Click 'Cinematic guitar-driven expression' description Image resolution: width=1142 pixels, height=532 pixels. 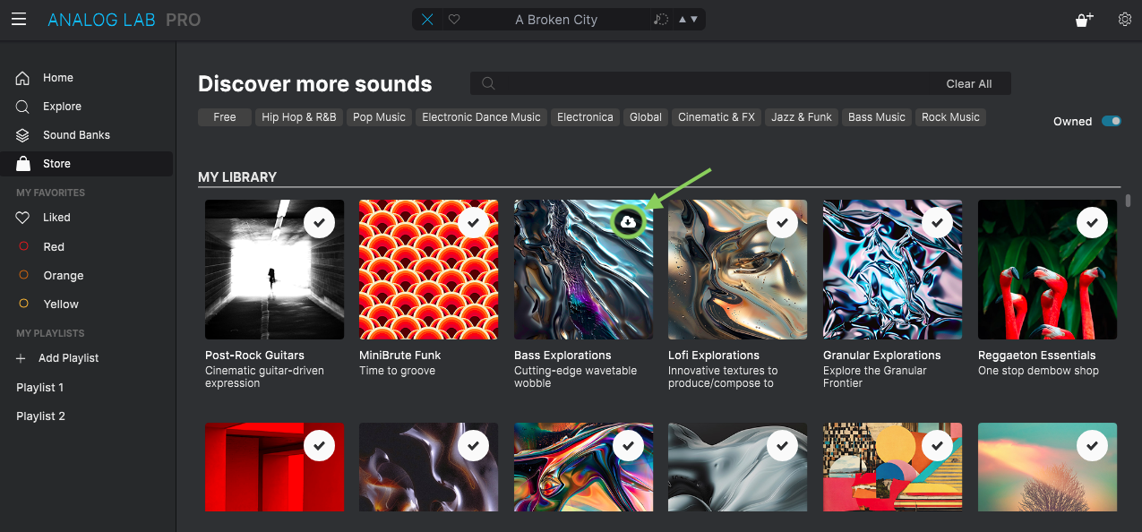pyautogui.click(x=264, y=377)
